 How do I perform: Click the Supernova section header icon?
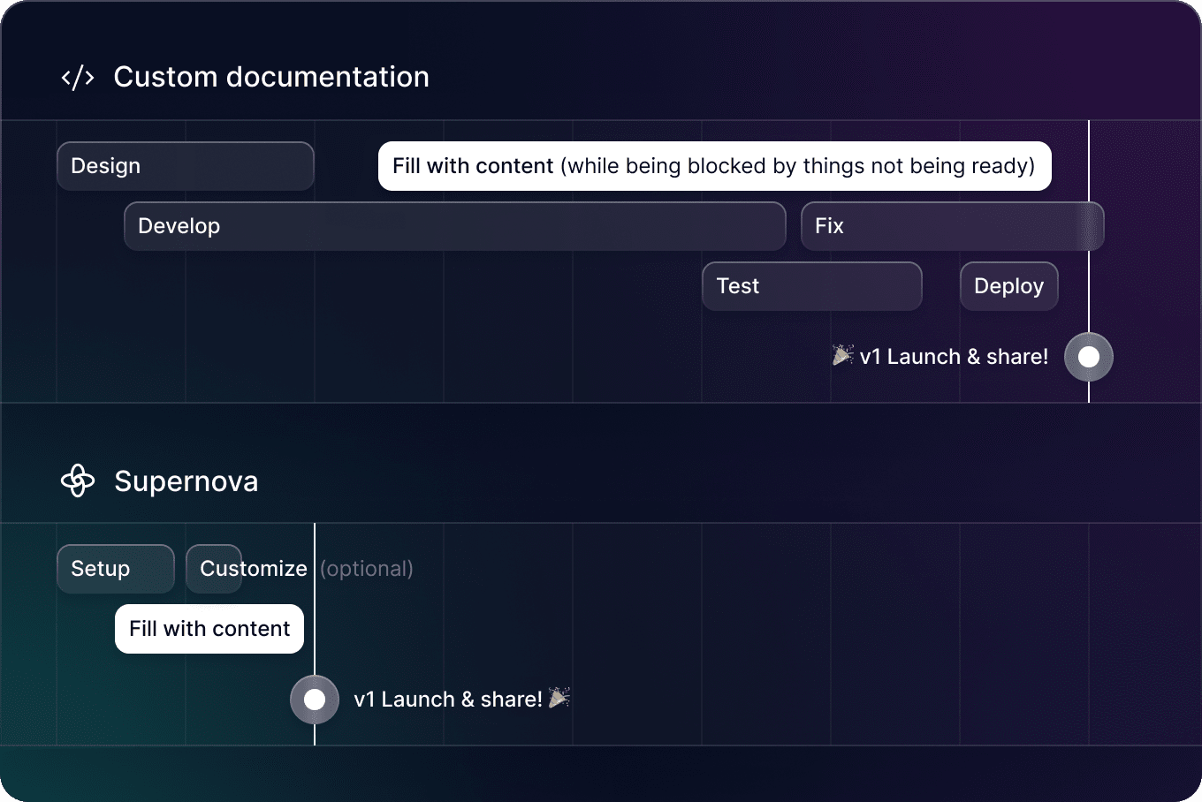(78, 481)
